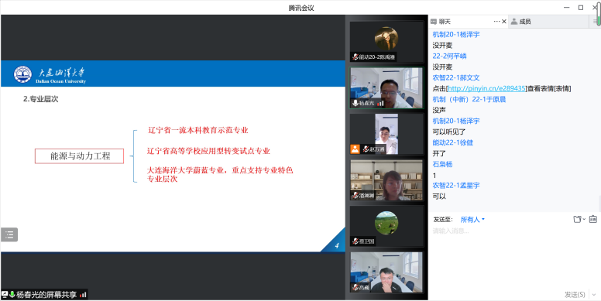Click the chat bubble icon beside 聊天
The width and height of the screenshot is (601, 301).
point(434,22)
